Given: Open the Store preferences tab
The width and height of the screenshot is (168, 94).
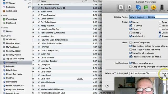Looking at the screenshot, I should pos(146,8).
